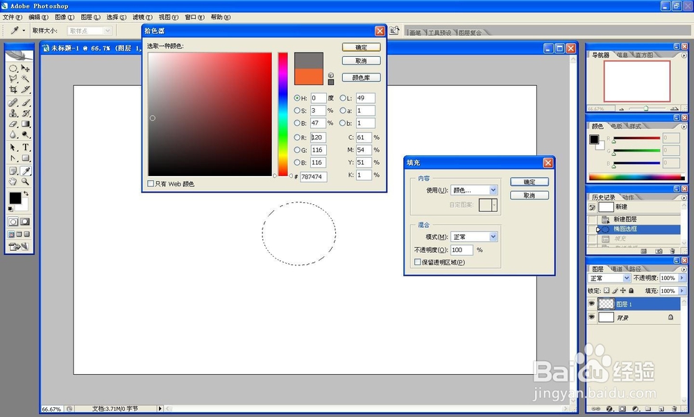Click the hex color input field
The image size is (694, 417).
(314, 177)
